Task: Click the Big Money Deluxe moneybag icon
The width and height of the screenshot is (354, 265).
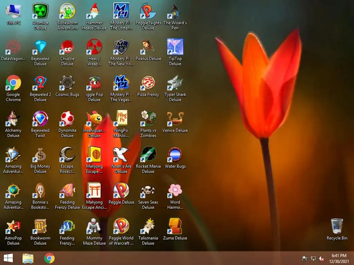Action: tap(40, 154)
